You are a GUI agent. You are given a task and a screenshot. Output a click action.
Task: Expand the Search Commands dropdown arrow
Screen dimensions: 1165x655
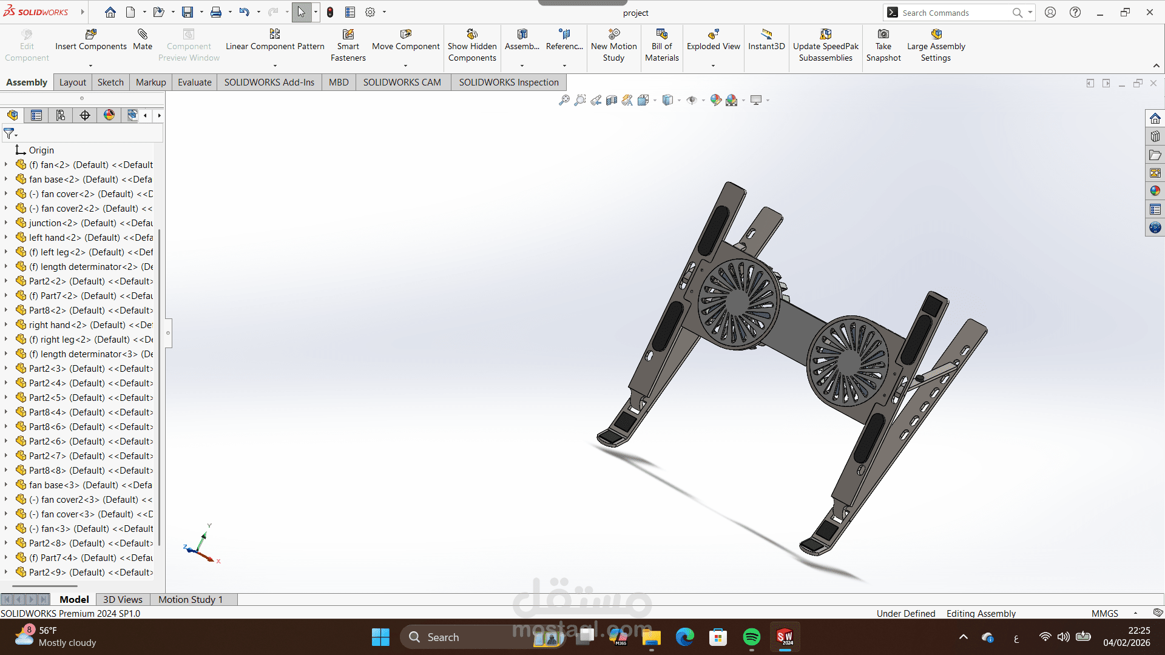click(1030, 12)
